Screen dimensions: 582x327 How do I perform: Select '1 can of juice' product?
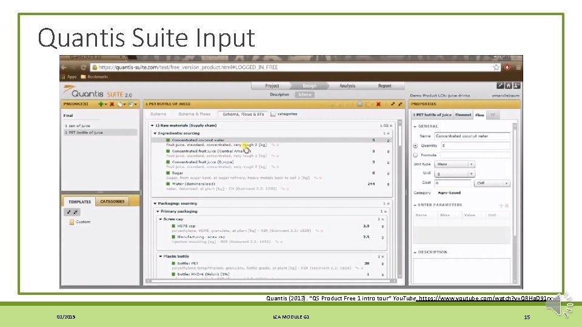pyautogui.click(x=78, y=126)
